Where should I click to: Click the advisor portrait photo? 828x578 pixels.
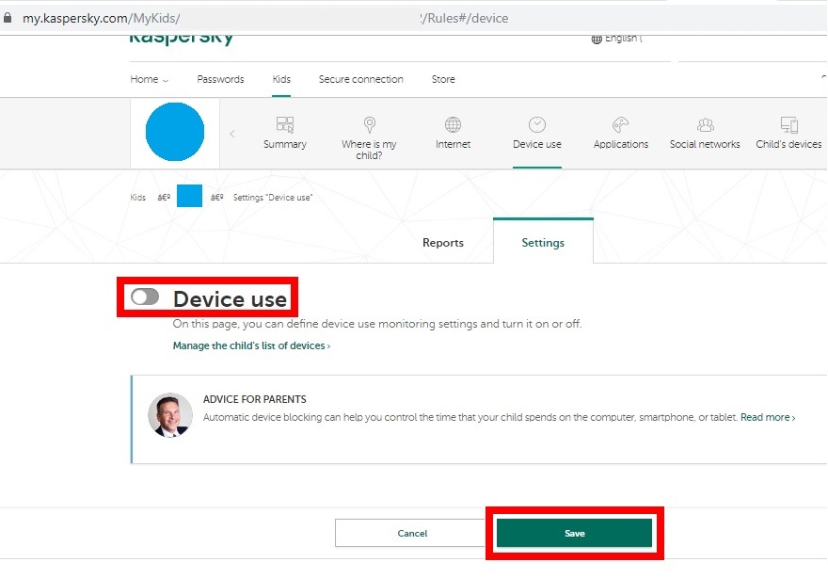tap(170, 415)
